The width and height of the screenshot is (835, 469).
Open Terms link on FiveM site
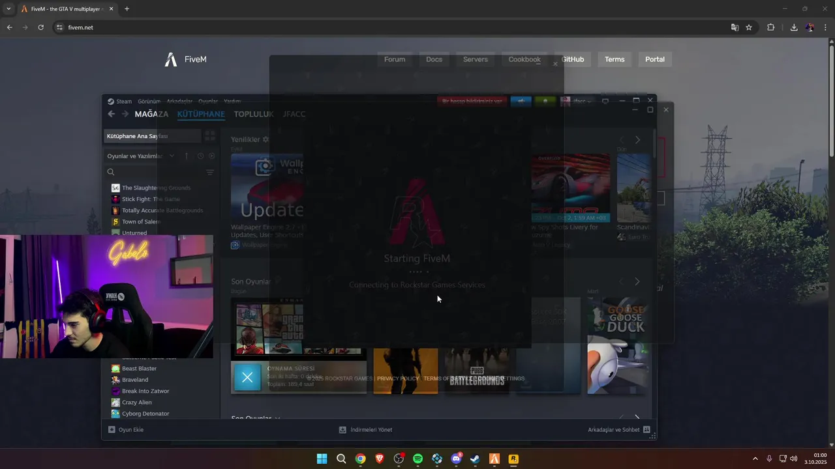tap(615, 59)
